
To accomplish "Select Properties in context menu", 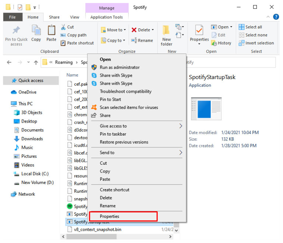I will 110,216.
